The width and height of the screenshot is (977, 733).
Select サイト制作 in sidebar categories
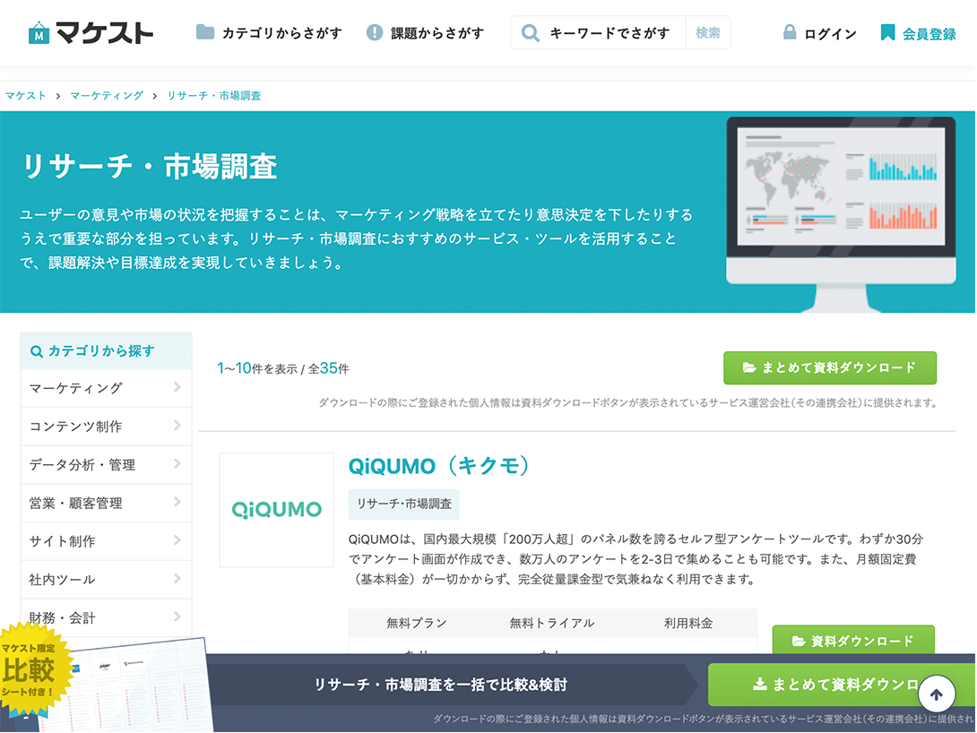(106, 542)
